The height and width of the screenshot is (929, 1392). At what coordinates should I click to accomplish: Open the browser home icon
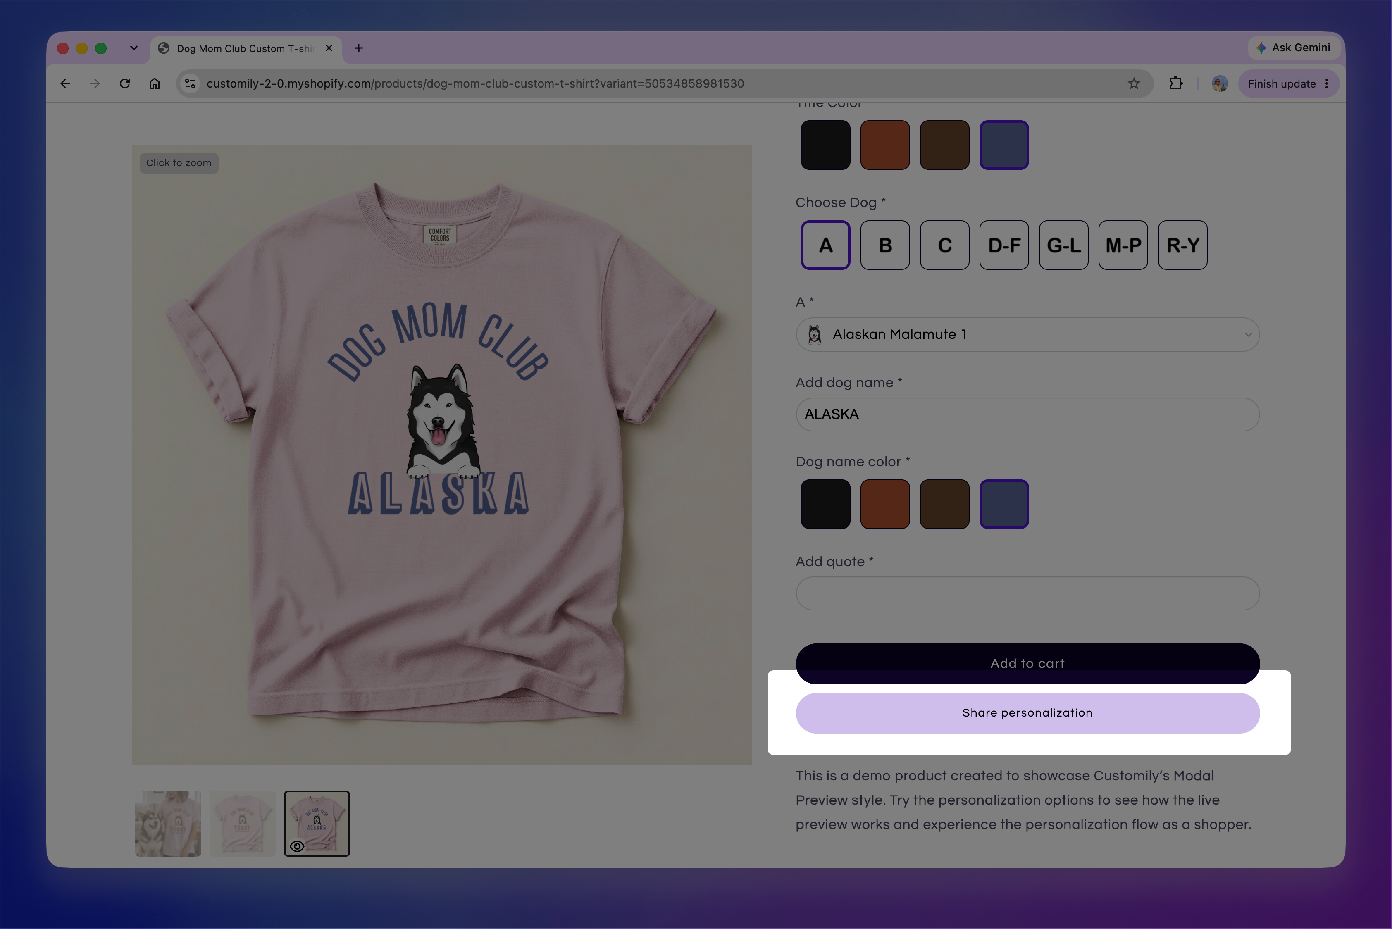coord(154,83)
